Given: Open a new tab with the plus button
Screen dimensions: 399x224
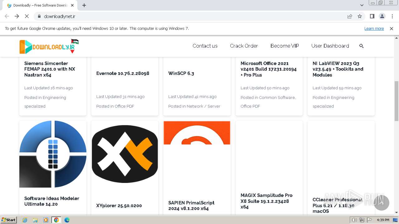Looking at the screenshot, I should [x=84, y=5].
